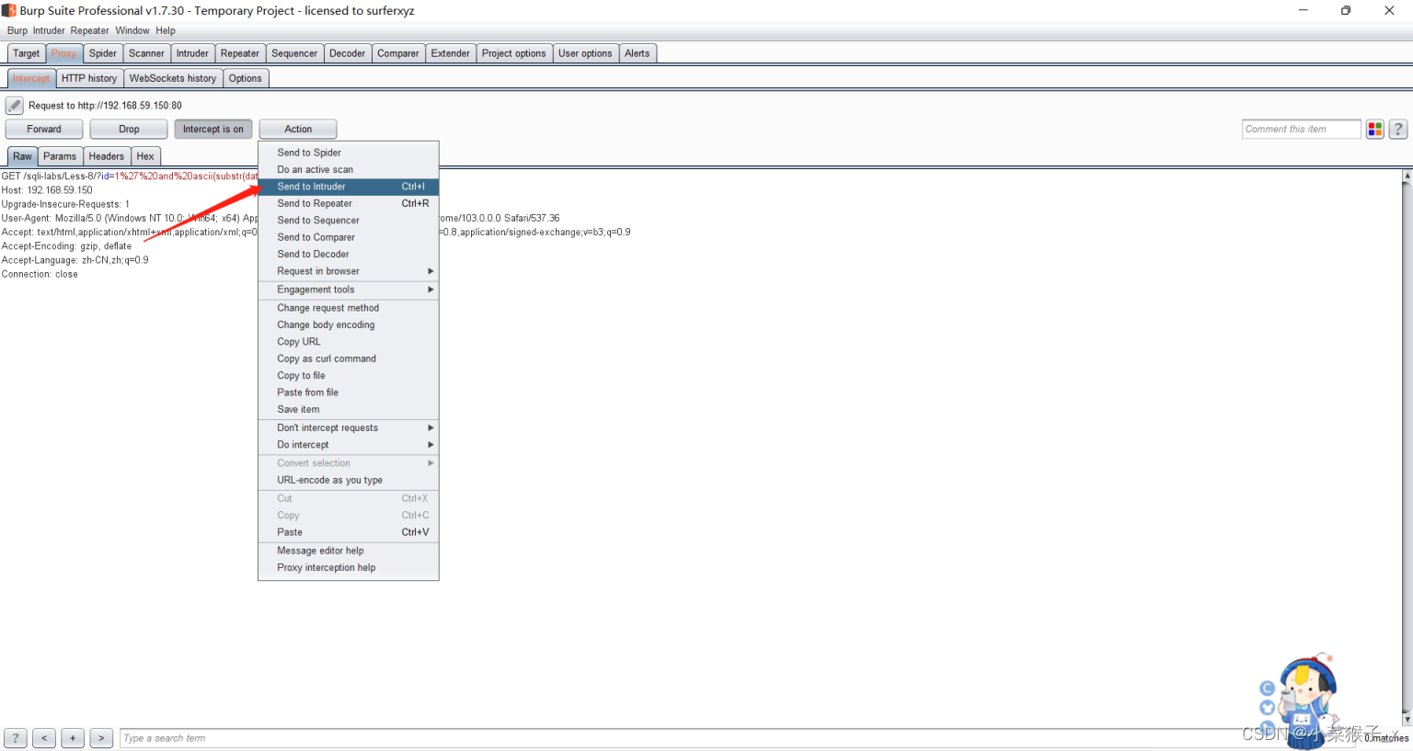The width and height of the screenshot is (1413, 751).
Task: Click the search help question mark button
Action: click(16, 738)
